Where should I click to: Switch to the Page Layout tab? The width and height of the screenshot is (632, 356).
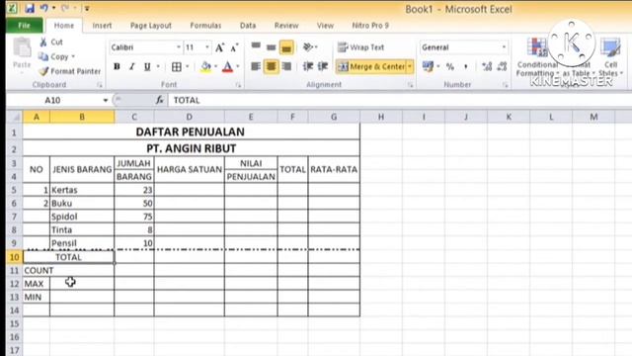pos(151,26)
